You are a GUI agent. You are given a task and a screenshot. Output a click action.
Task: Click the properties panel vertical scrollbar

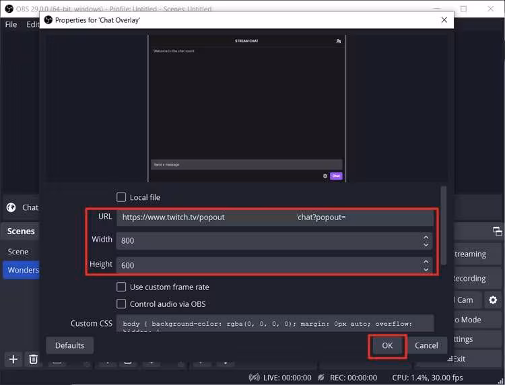tap(444, 225)
